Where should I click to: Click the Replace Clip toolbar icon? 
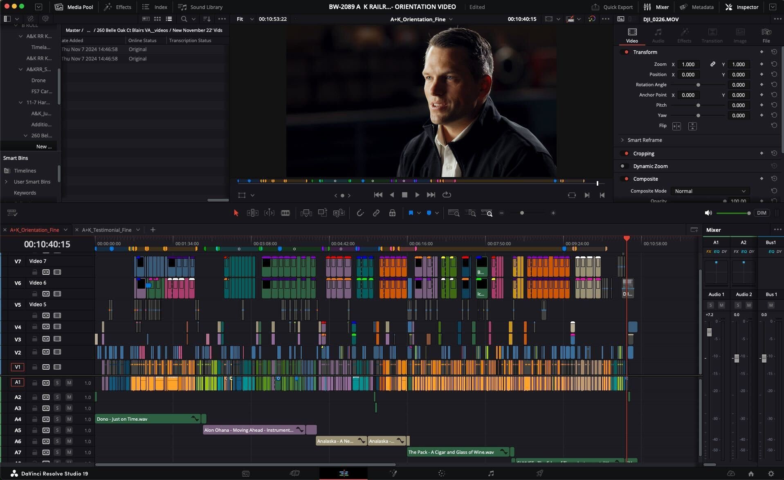(x=339, y=213)
